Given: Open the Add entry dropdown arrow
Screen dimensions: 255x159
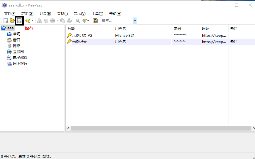Looking at the screenshot, I should coord(32,21).
